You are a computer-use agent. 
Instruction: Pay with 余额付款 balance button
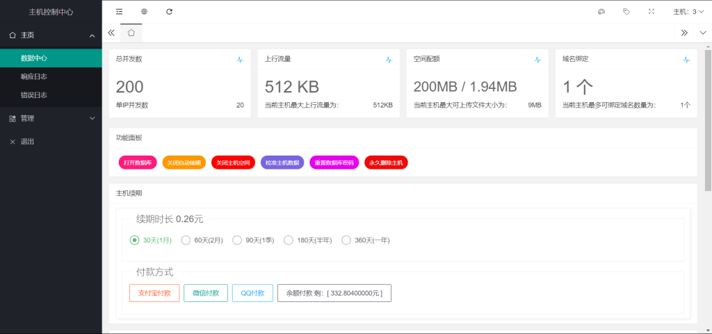point(334,293)
